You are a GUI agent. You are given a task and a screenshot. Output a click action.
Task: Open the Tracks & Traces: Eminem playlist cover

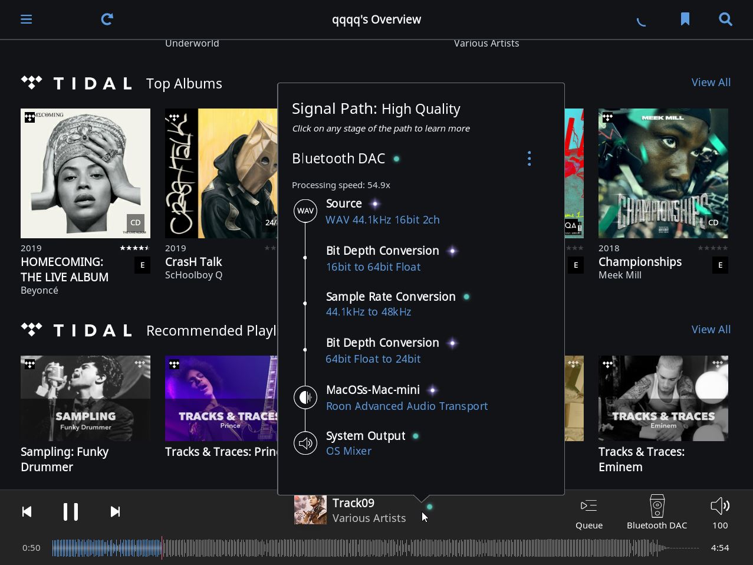[663, 398]
